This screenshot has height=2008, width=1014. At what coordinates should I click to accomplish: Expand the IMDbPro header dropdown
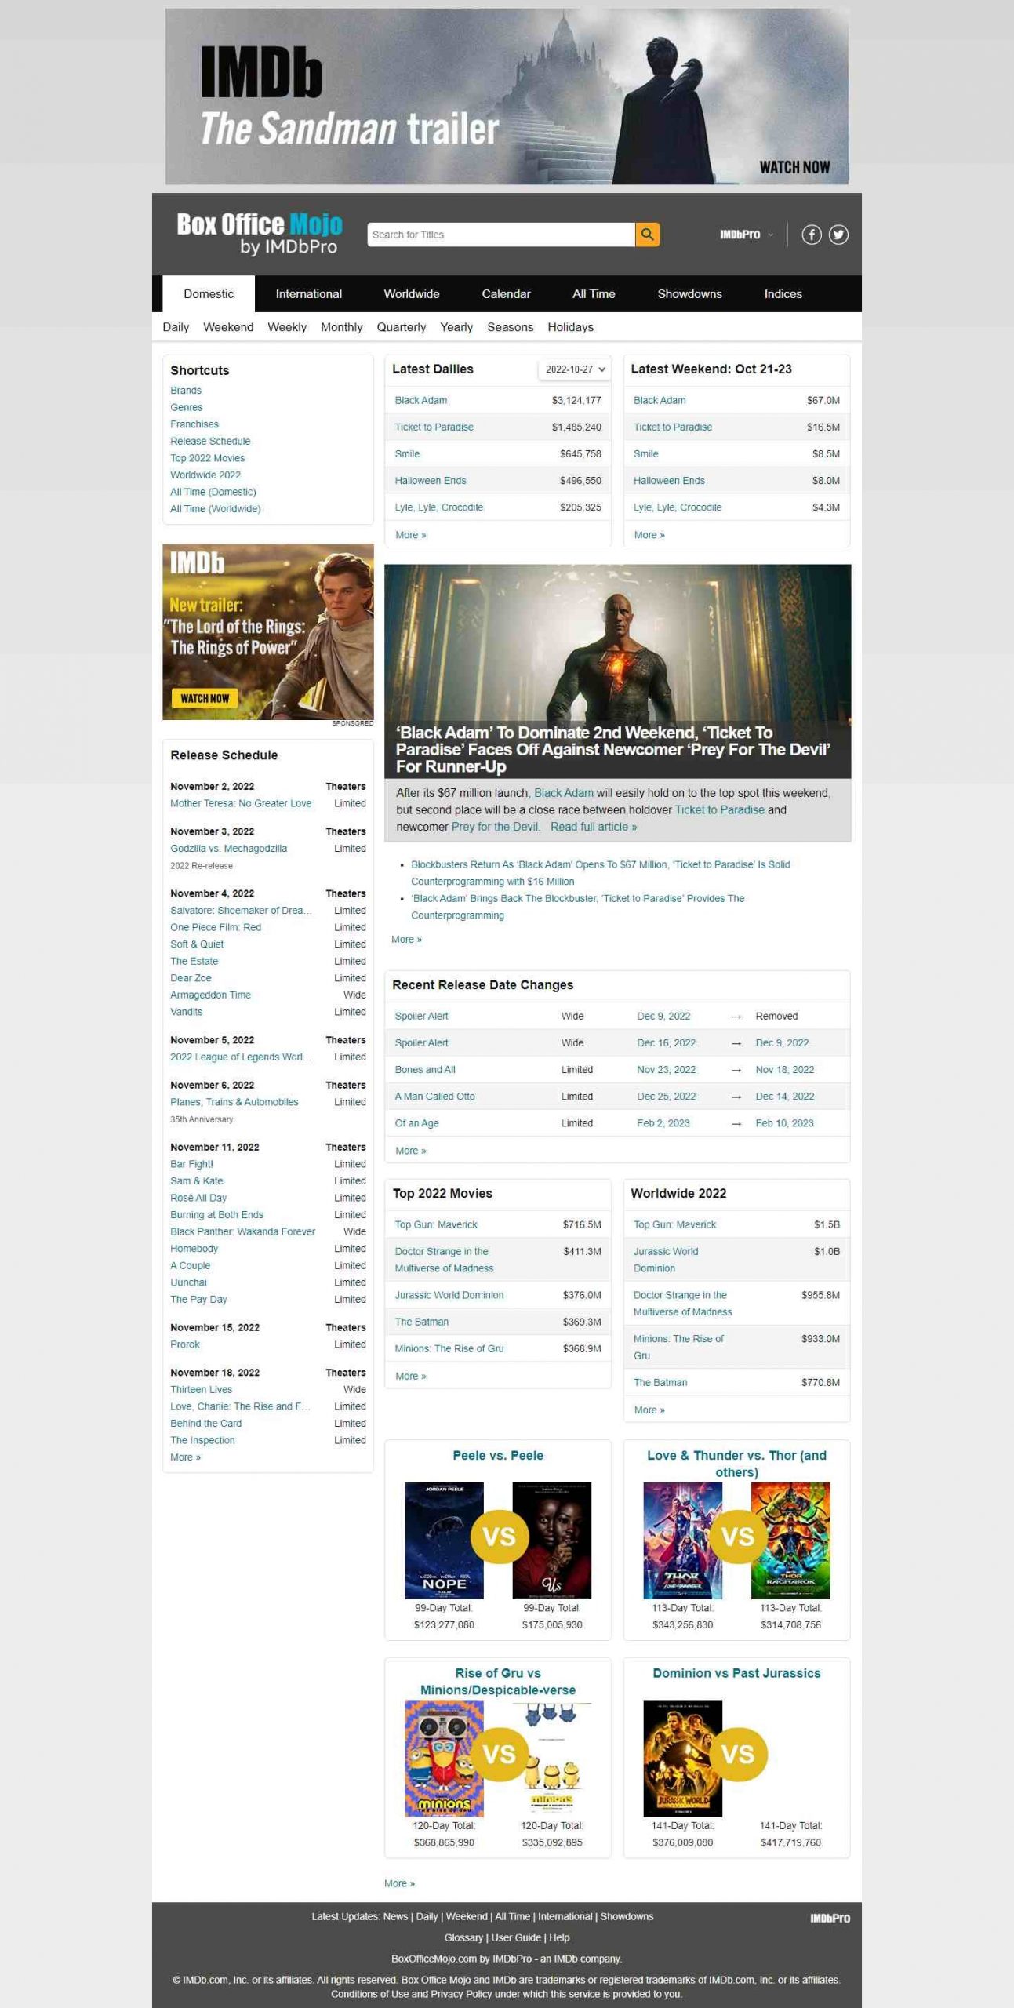(747, 235)
